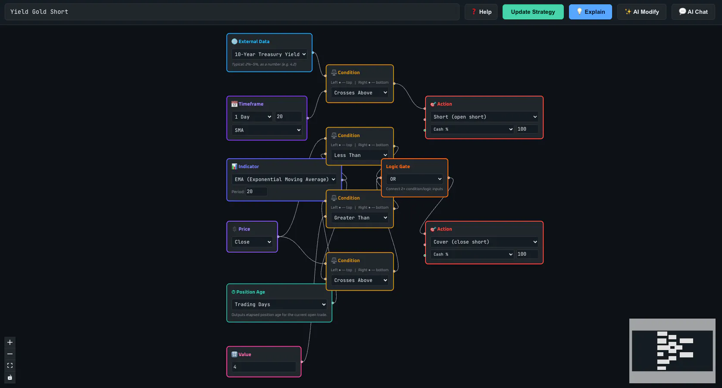Click the AI Chat button
The width and height of the screenshot is (722, 388).
click(x=693, y=12)
